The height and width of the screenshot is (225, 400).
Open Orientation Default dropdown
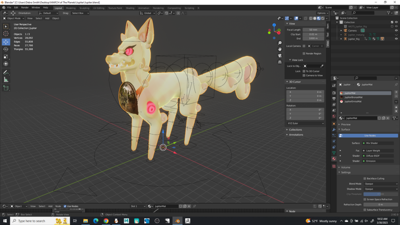tap(49, 13)
